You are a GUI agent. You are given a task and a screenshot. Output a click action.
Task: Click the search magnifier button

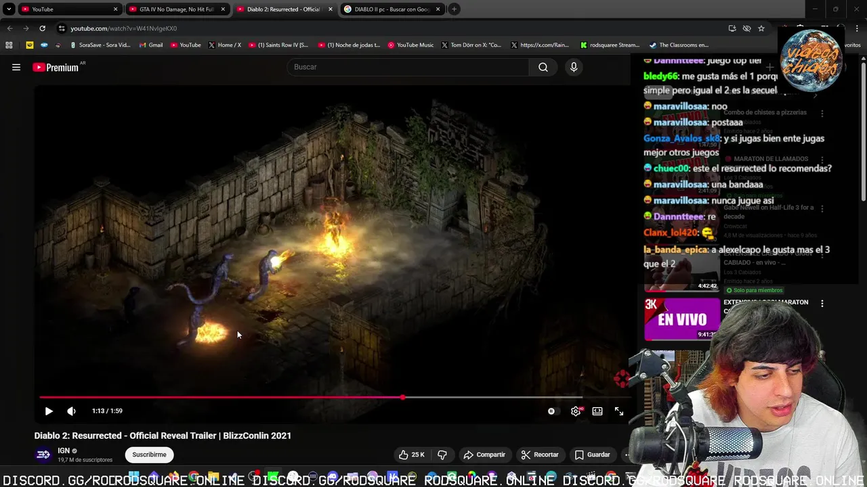coord(543,67)
